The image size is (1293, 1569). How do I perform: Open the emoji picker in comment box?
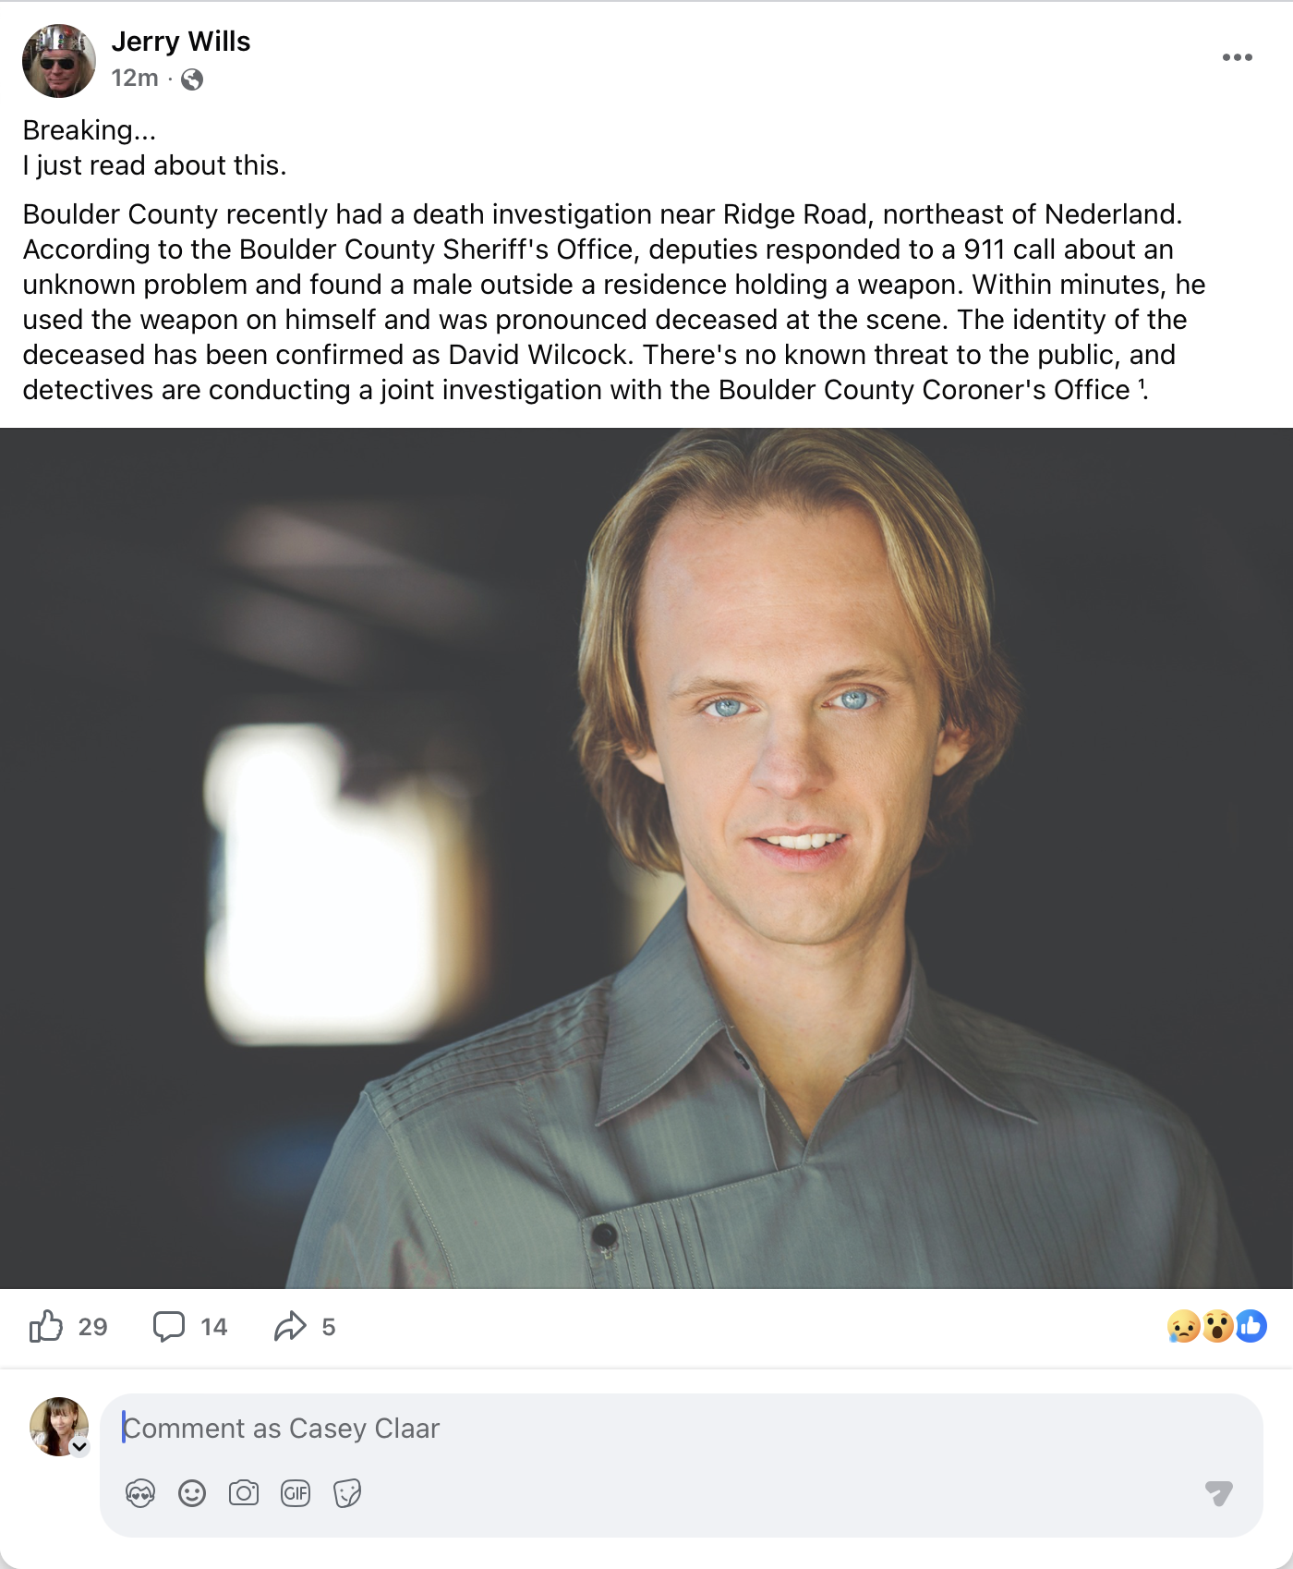tap(192, 1493)
